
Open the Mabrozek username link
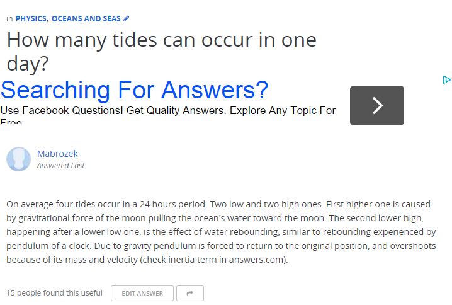point(57,154)
